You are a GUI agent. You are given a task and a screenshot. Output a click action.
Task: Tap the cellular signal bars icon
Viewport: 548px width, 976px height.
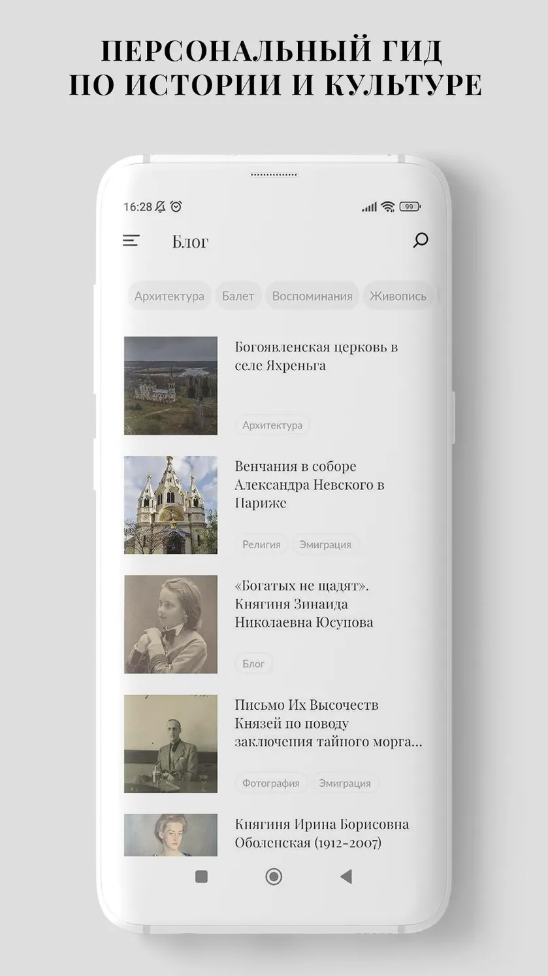(x=369, y=207)
